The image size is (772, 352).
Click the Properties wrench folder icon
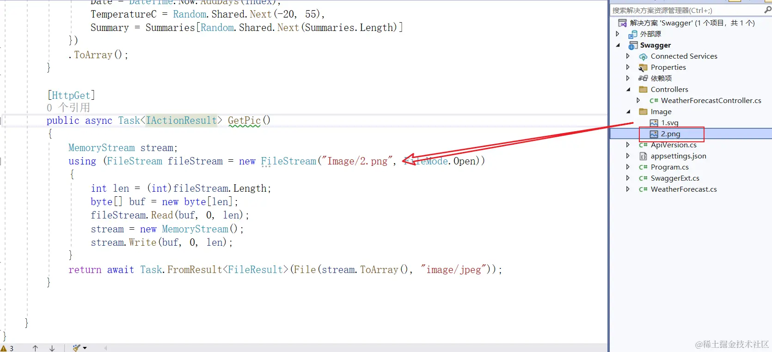pos(643,67)
